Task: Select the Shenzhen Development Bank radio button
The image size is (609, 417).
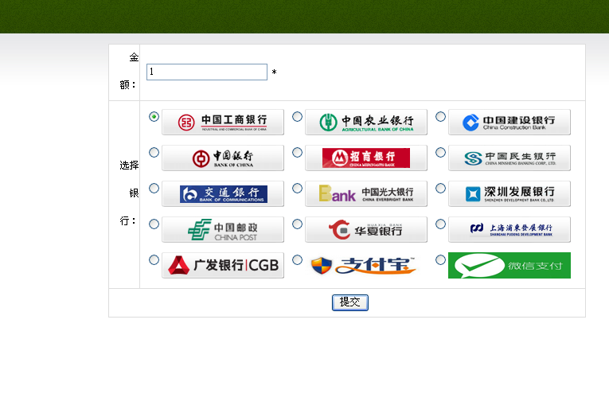Action: [x=440, y=188]
